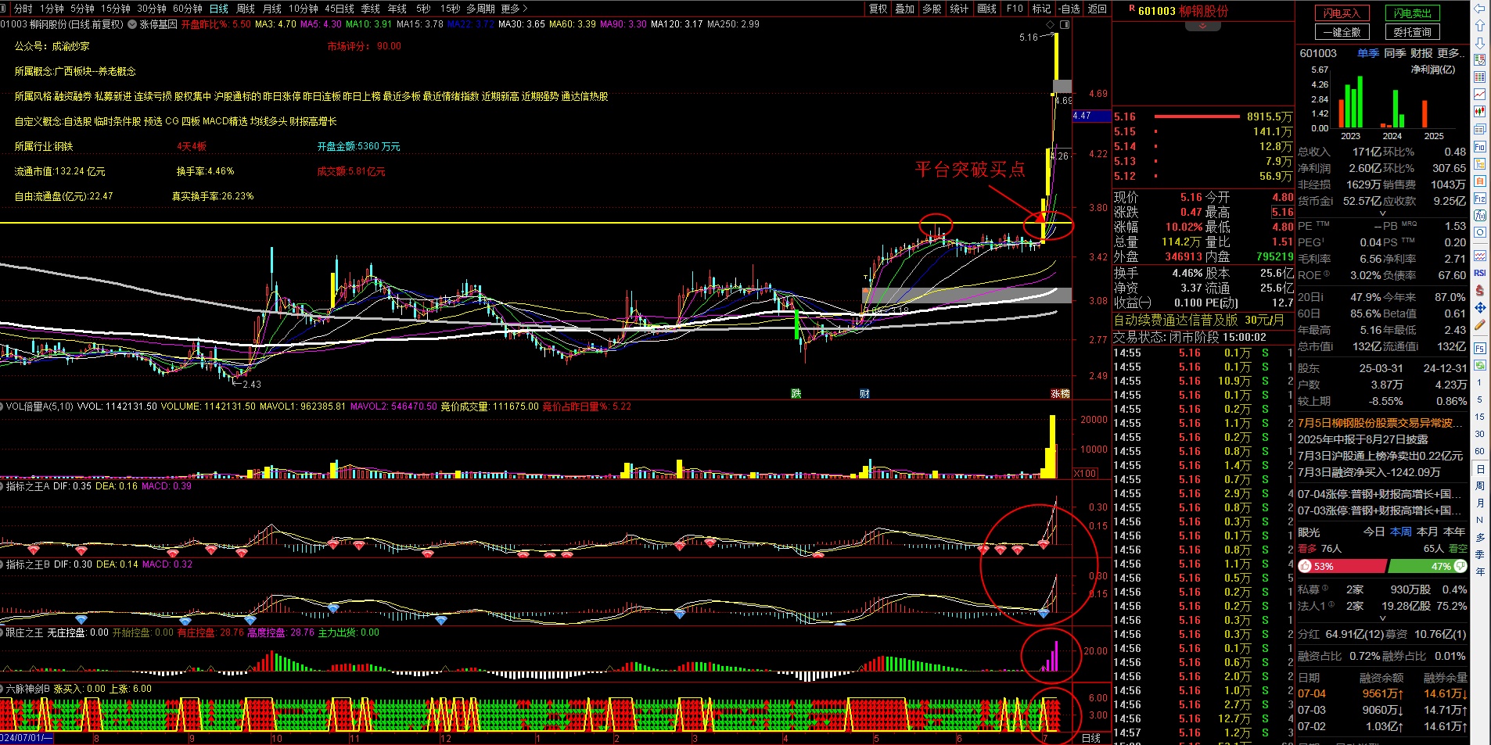This screenshot has height=745, width=1491.
Task: Open 更多.. options in financial panel
Action: (x=1450, y=53)
